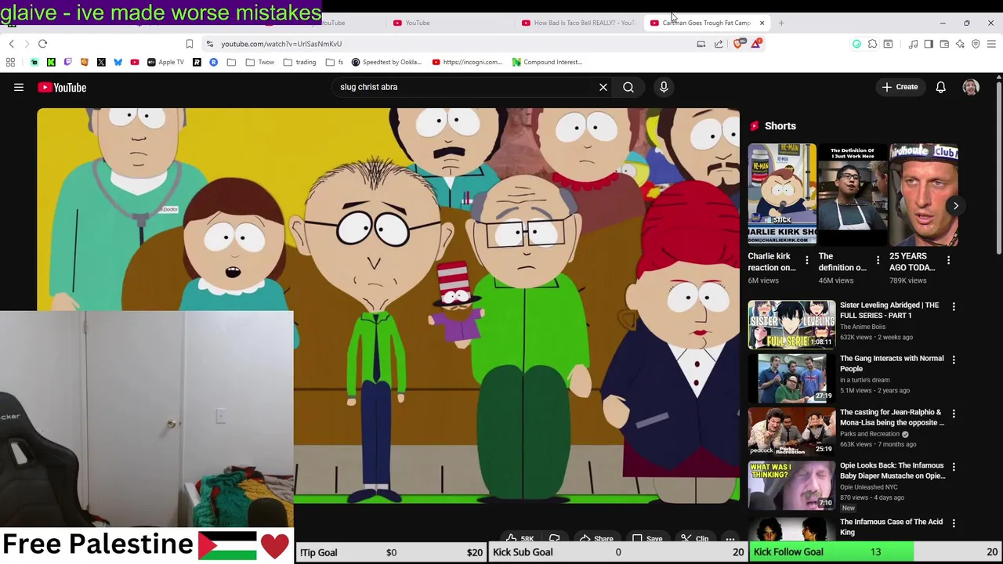The image size is (1003, 564).
Task: Close the Cartman Goes Trough Fat Camp tab
Action: pos(762,23)
